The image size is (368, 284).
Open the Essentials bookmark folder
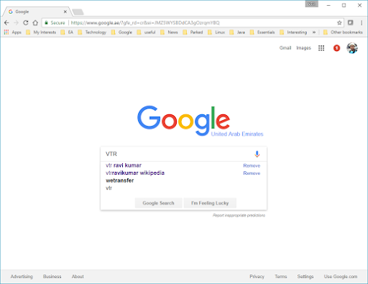[263, 32]
